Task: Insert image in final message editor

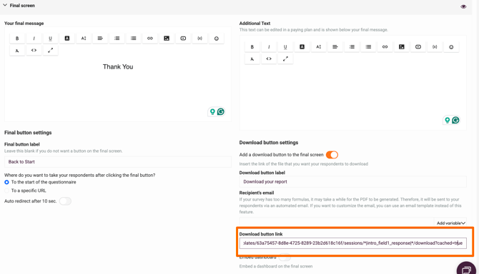Action: pyautogui.click(x=167, y=39)
